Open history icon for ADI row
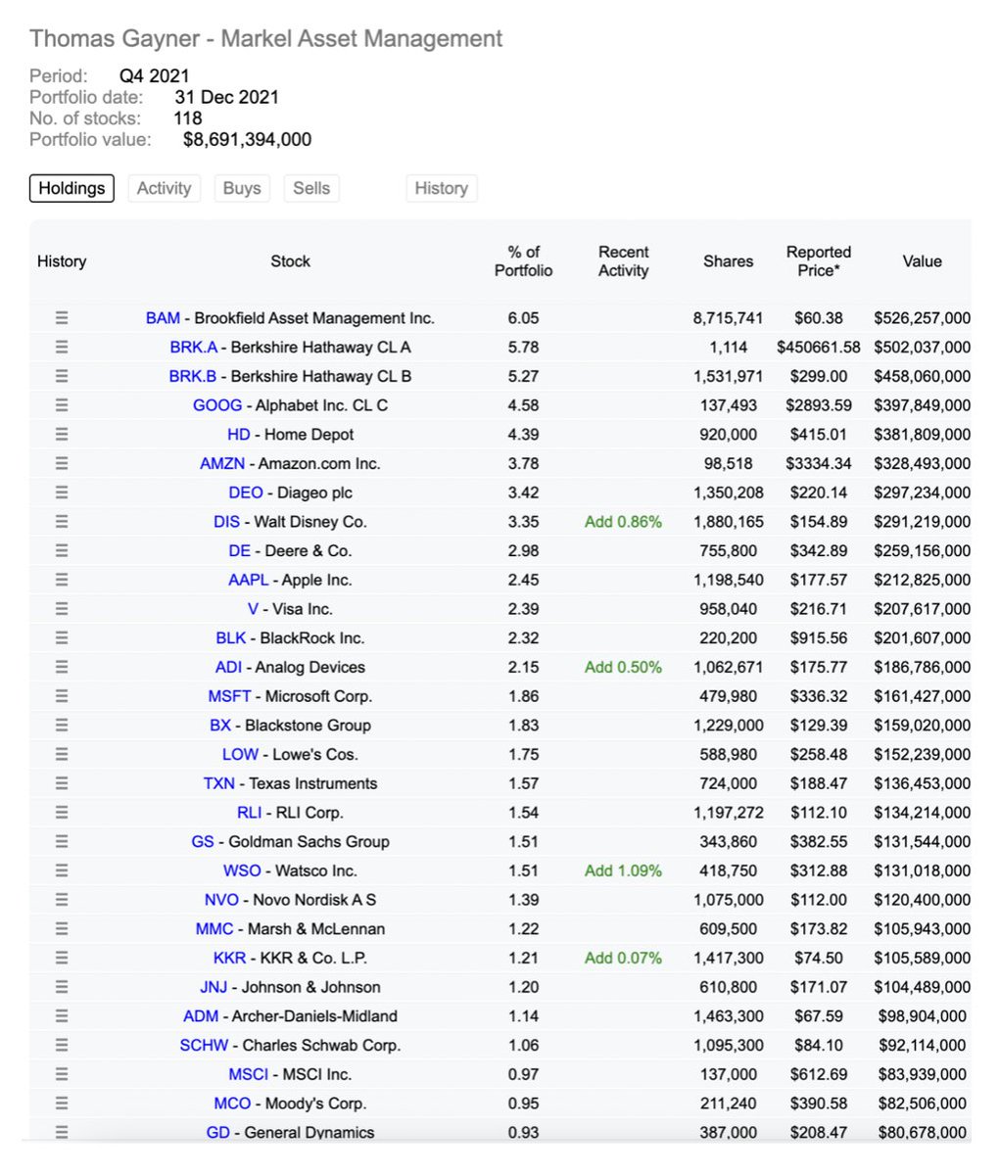999x1175 pixels. 62,667
